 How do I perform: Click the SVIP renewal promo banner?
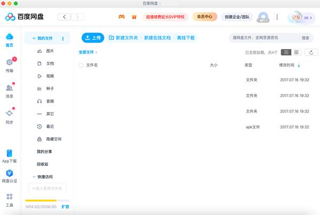[x=165, y=17]
